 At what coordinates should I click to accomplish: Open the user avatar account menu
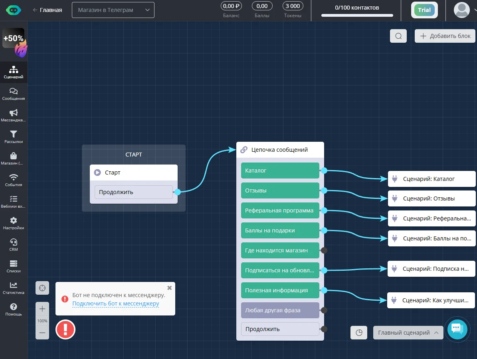point(461,10)
